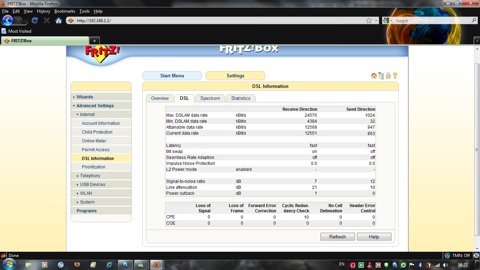Select the DSL Information sidebar item
The height and width of the screenshot is (270, 480).
click(x=101, y=158)
